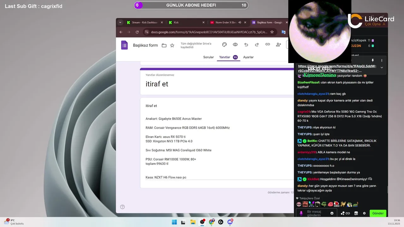The width and height of the screenshot is (404, 227).
Task: Open Google Translate icon in address bar
Action: (x=283, y=32)
